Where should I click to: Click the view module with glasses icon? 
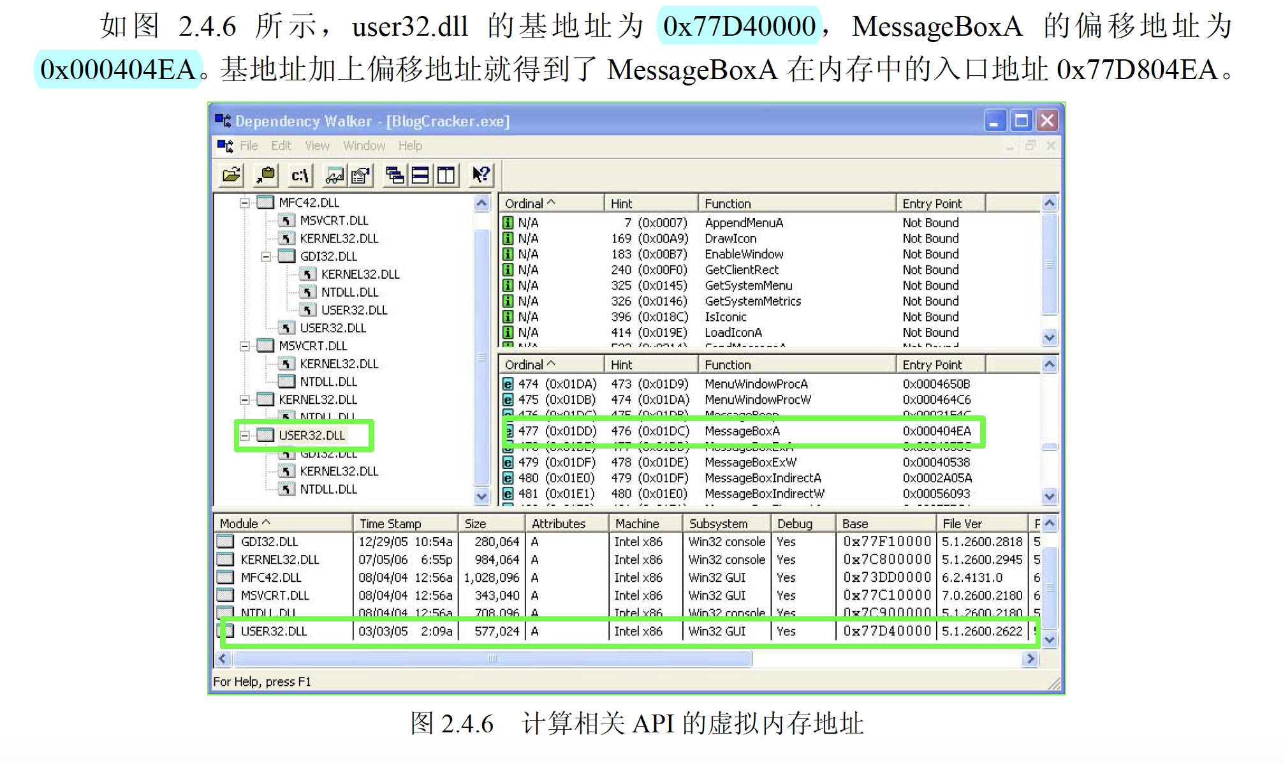tap(335, 175)
